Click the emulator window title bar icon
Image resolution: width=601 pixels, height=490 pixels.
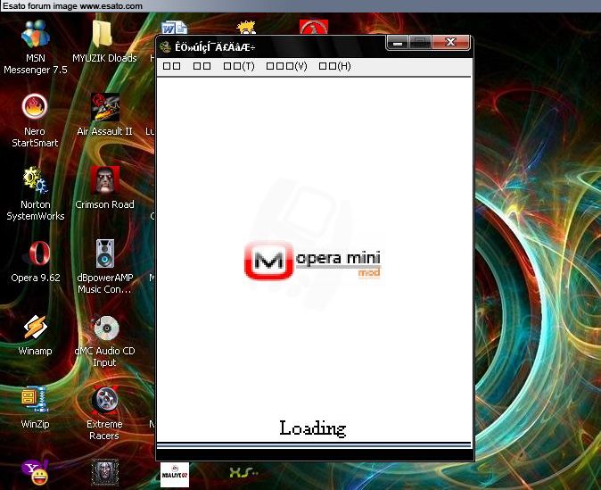click(x=165, y=47)
